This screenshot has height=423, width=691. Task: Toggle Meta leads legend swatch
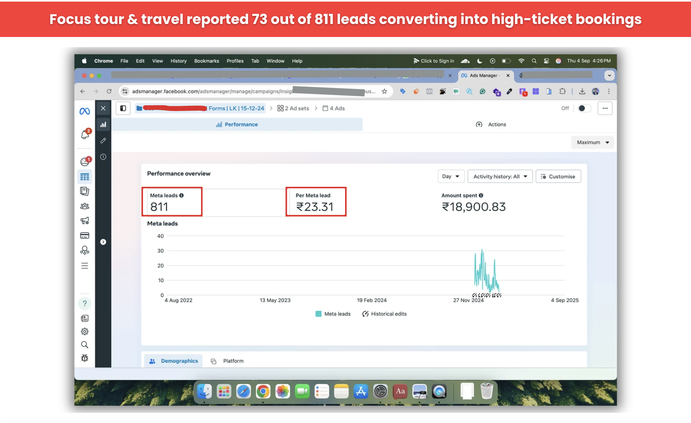(319, 314)
